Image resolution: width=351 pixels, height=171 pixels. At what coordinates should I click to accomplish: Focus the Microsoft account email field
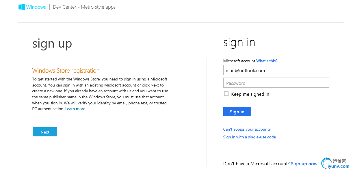(276, 70)
